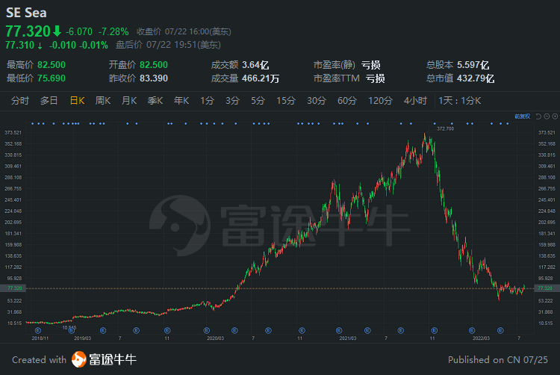Choose the 60分 interval

[x=347, y=101]
